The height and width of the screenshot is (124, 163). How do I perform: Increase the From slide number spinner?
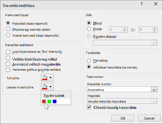125,28
